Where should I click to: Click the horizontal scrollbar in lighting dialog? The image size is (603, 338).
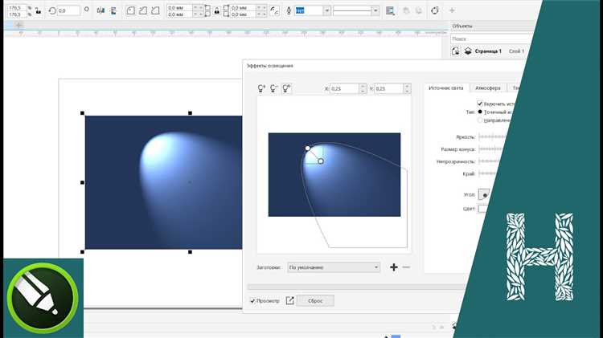(x=355, y=287)
